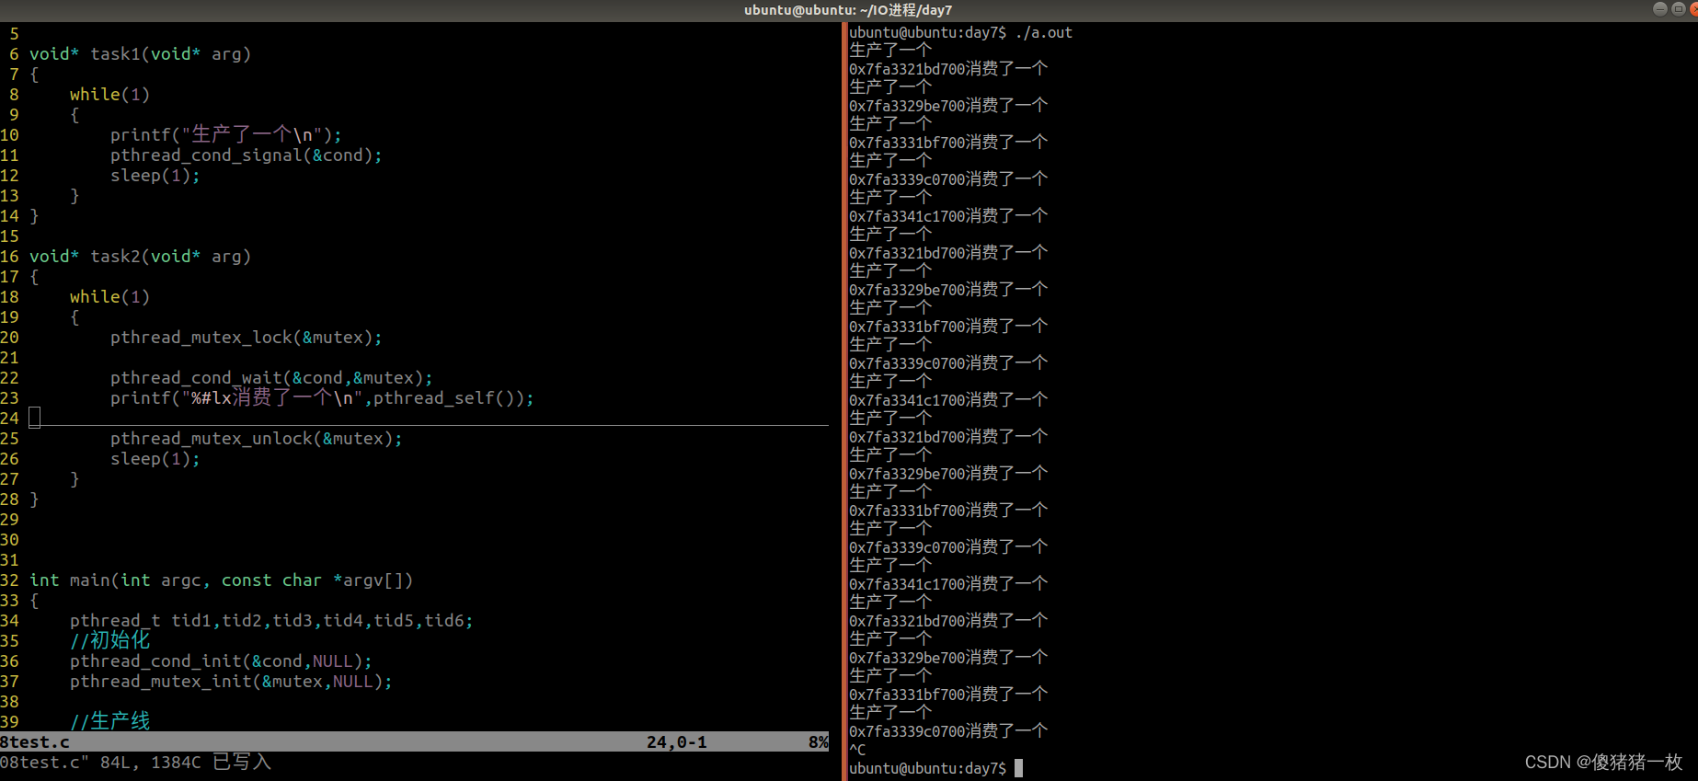Click the printf with pthread_self() on line 23
1698x781 pixels.
click(x=322, y=398)
